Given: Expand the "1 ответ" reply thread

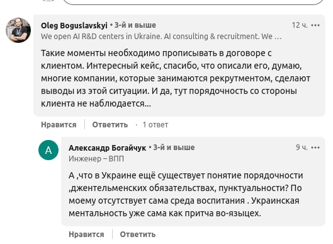Looking at the screenshot, I should coord(155,124).
